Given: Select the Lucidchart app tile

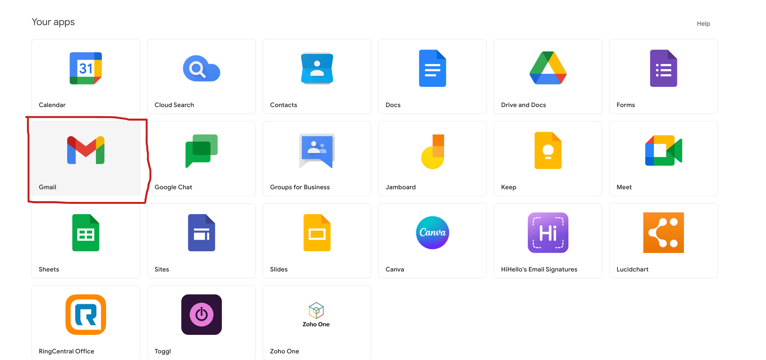Looking at the screenshot, I should tap(663, 240).
